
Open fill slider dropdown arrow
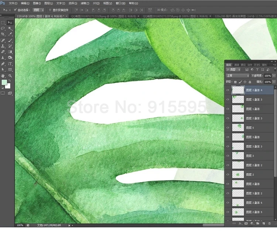[274, 82]
